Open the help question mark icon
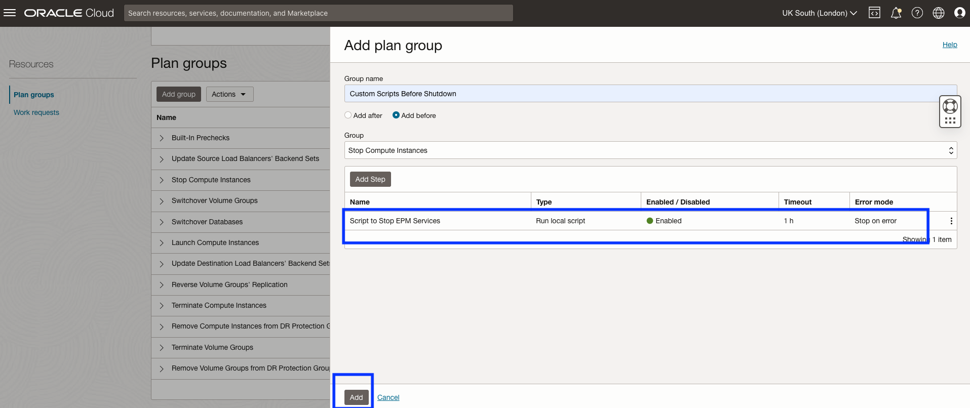970x408 pixels. coord(917,13)
